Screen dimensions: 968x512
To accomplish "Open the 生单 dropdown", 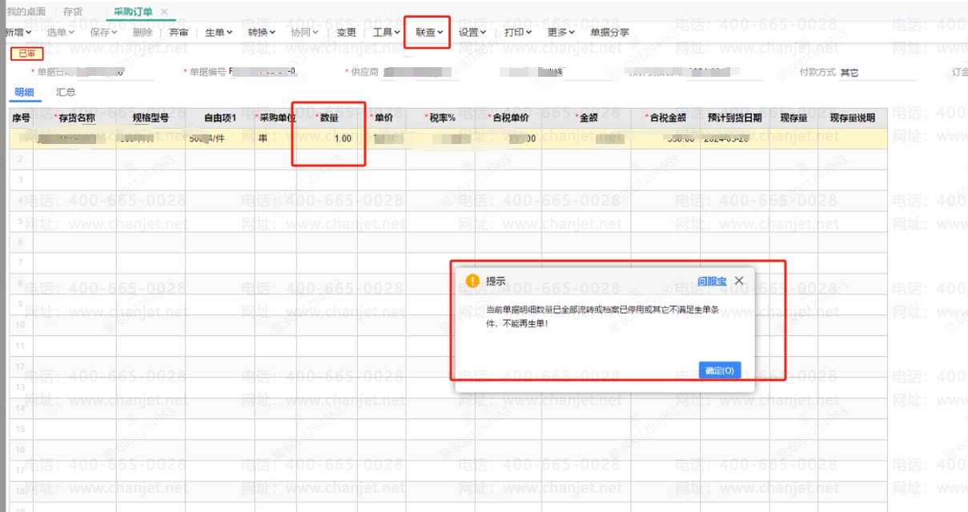I will tap(219, 33).
